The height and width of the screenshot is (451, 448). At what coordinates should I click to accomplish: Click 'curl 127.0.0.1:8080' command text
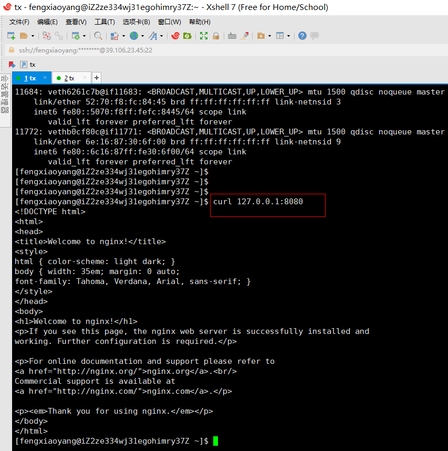[x=258, y=202]
